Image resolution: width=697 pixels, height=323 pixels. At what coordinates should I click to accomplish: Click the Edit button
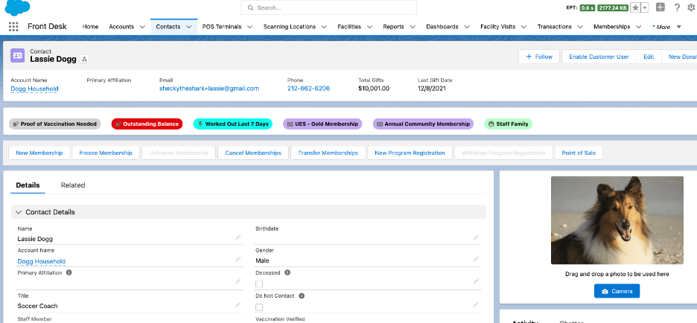649,57
